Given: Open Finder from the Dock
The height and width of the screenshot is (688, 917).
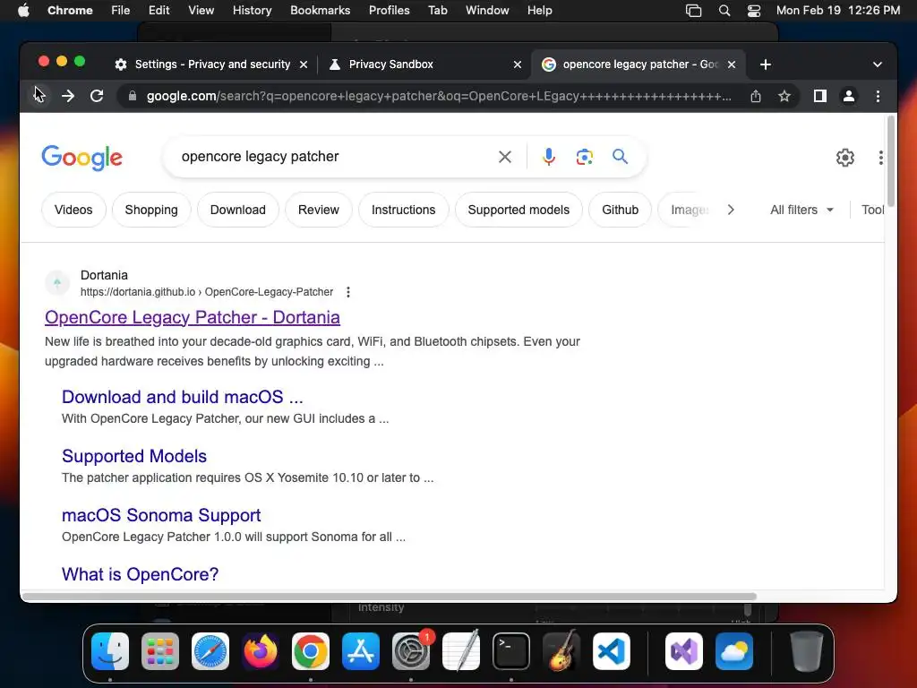Looking at the screenshot, I should click(x=110, y=651).
